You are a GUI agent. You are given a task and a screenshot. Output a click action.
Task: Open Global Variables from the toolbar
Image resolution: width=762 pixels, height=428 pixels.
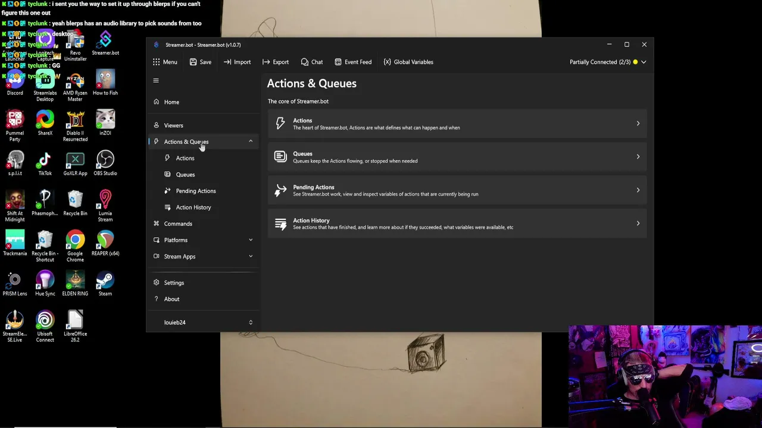[408, 62]
